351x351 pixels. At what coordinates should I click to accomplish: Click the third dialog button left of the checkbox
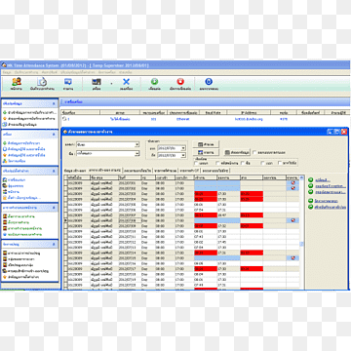(x=237, y=152)
